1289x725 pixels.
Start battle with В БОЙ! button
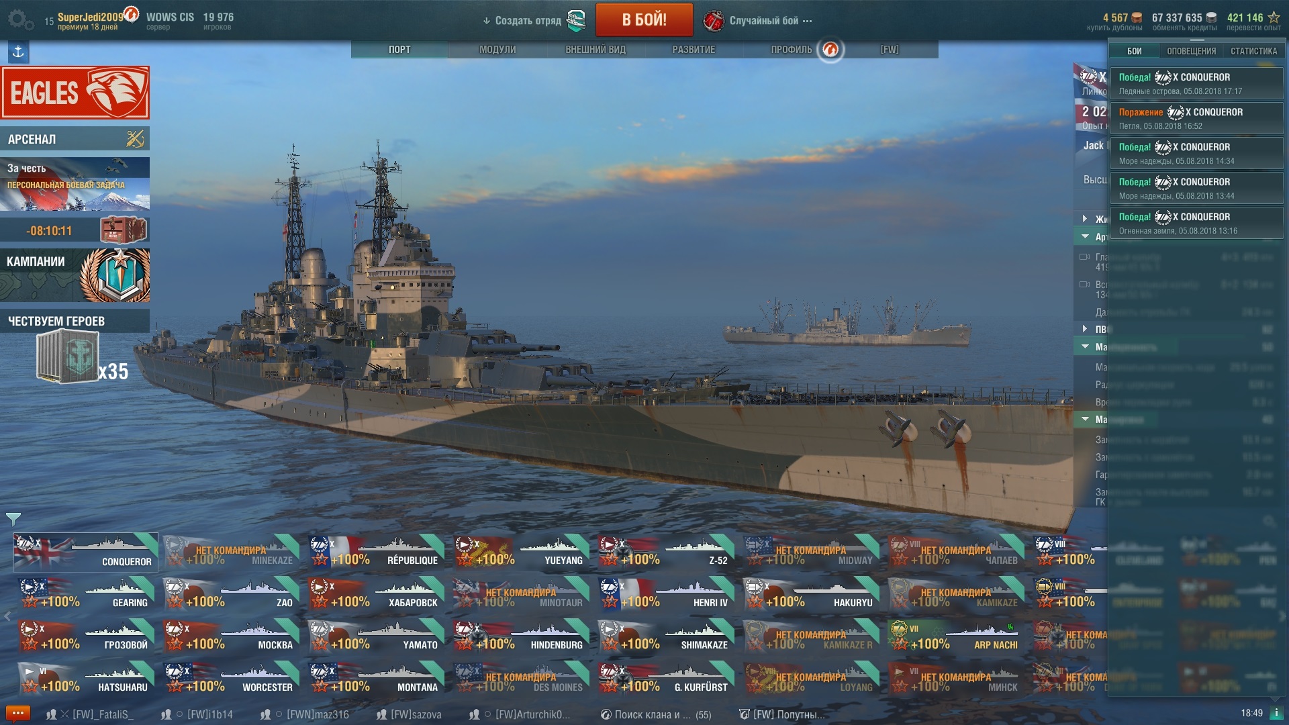(644, 20)
